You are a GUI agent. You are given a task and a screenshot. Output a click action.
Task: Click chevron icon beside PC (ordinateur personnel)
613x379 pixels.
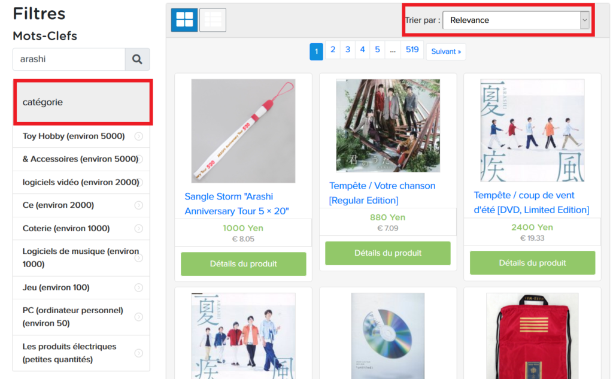(x=139, y=317)
